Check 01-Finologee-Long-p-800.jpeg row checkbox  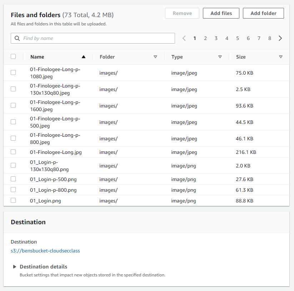(x=13, y=138)
